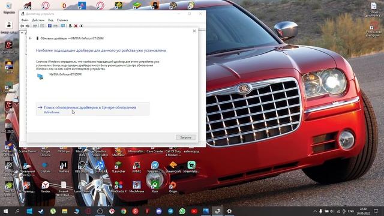Select the Yandex desktop icon
Viewport: 384px width, 216px height.
pyautogui.click(x=46, y=187)
